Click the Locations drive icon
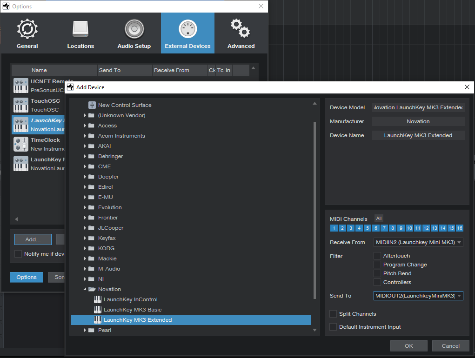Viewport: 475px width, 358px height. [80, 29]
